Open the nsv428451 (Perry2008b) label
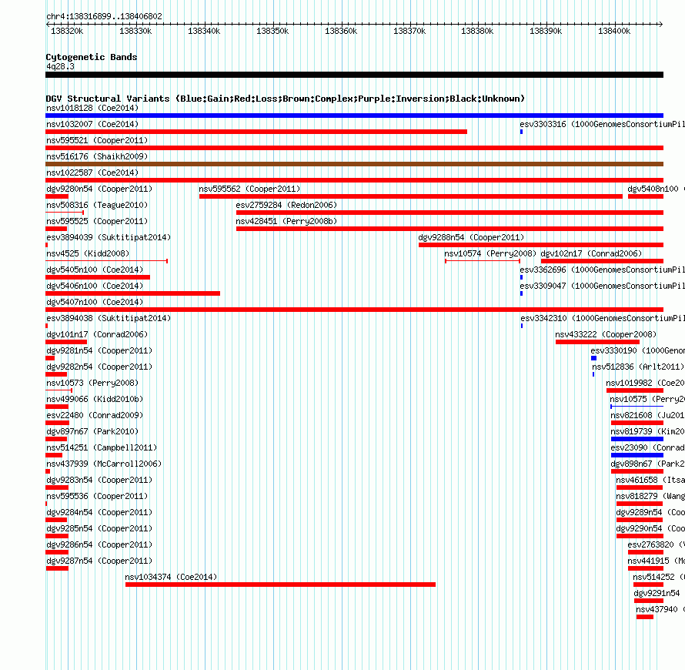685x670 pixels. click(286, 221)
